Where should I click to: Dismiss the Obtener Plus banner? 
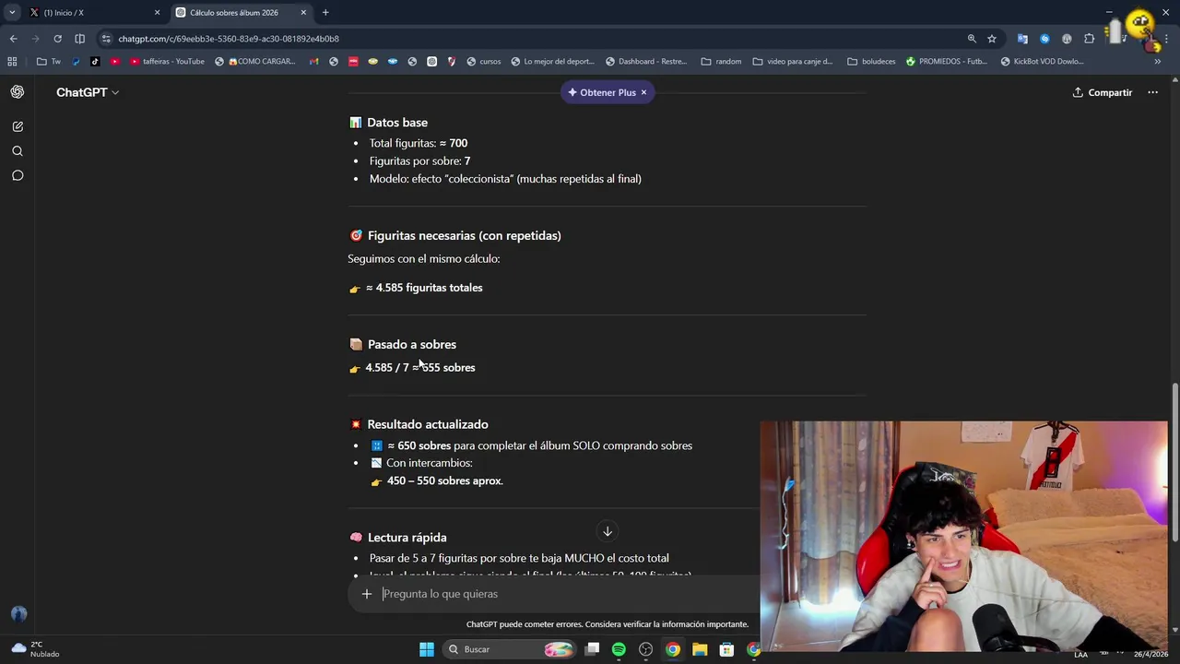(643, 92)
